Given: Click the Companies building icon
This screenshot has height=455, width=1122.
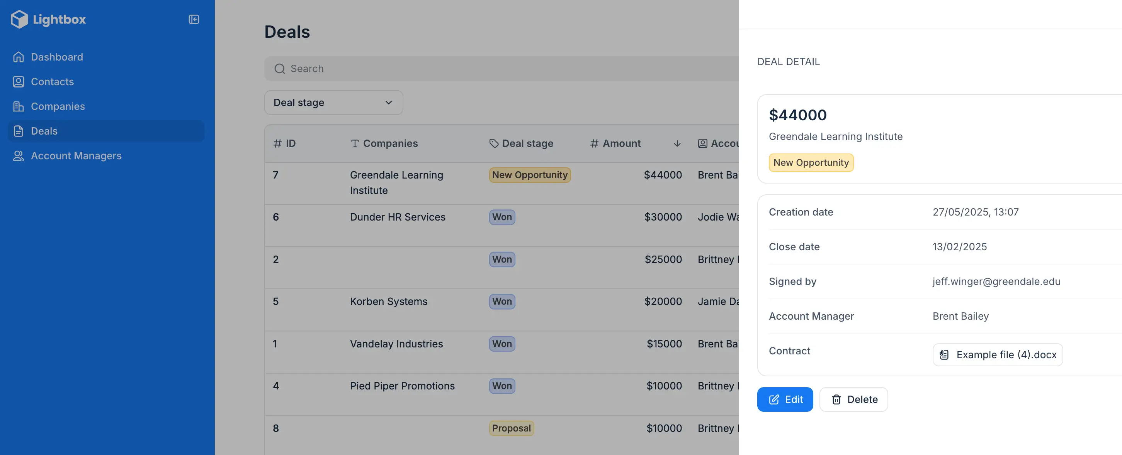Looking at the screenshot, I should (x=18, y=106).
